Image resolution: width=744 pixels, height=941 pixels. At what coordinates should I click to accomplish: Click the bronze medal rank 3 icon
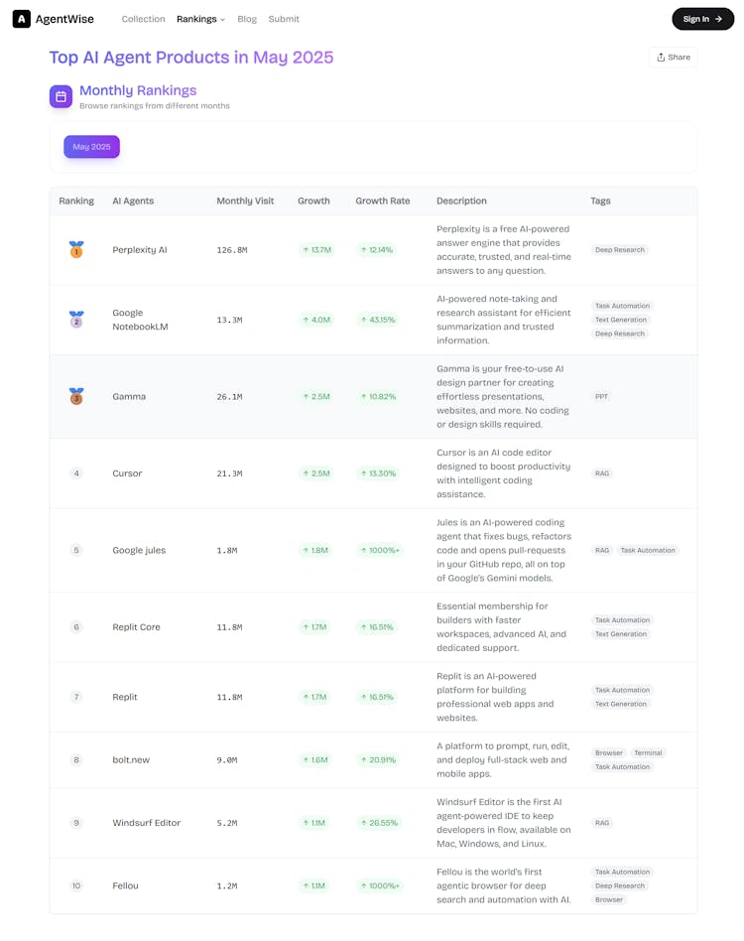76,396
